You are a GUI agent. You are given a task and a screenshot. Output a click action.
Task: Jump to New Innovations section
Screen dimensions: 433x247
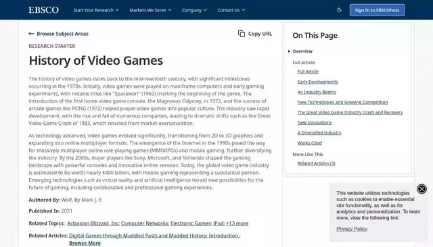click(315, 123)
